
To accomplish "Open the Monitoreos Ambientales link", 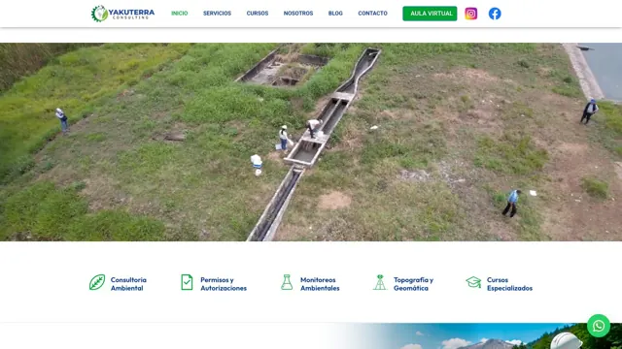I will pyautogui.click(x=320, y=284).
